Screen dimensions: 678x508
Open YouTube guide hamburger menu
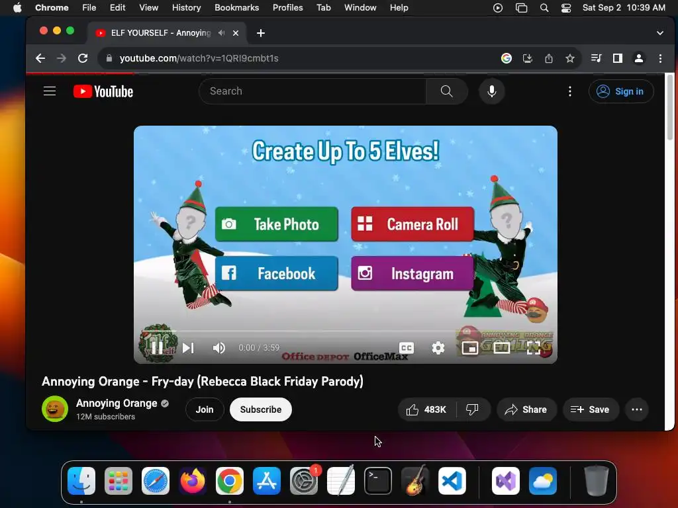(x=50, y=91)
